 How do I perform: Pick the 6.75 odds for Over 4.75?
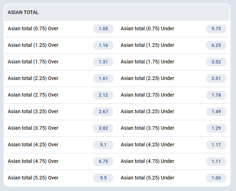coord(103,161)
